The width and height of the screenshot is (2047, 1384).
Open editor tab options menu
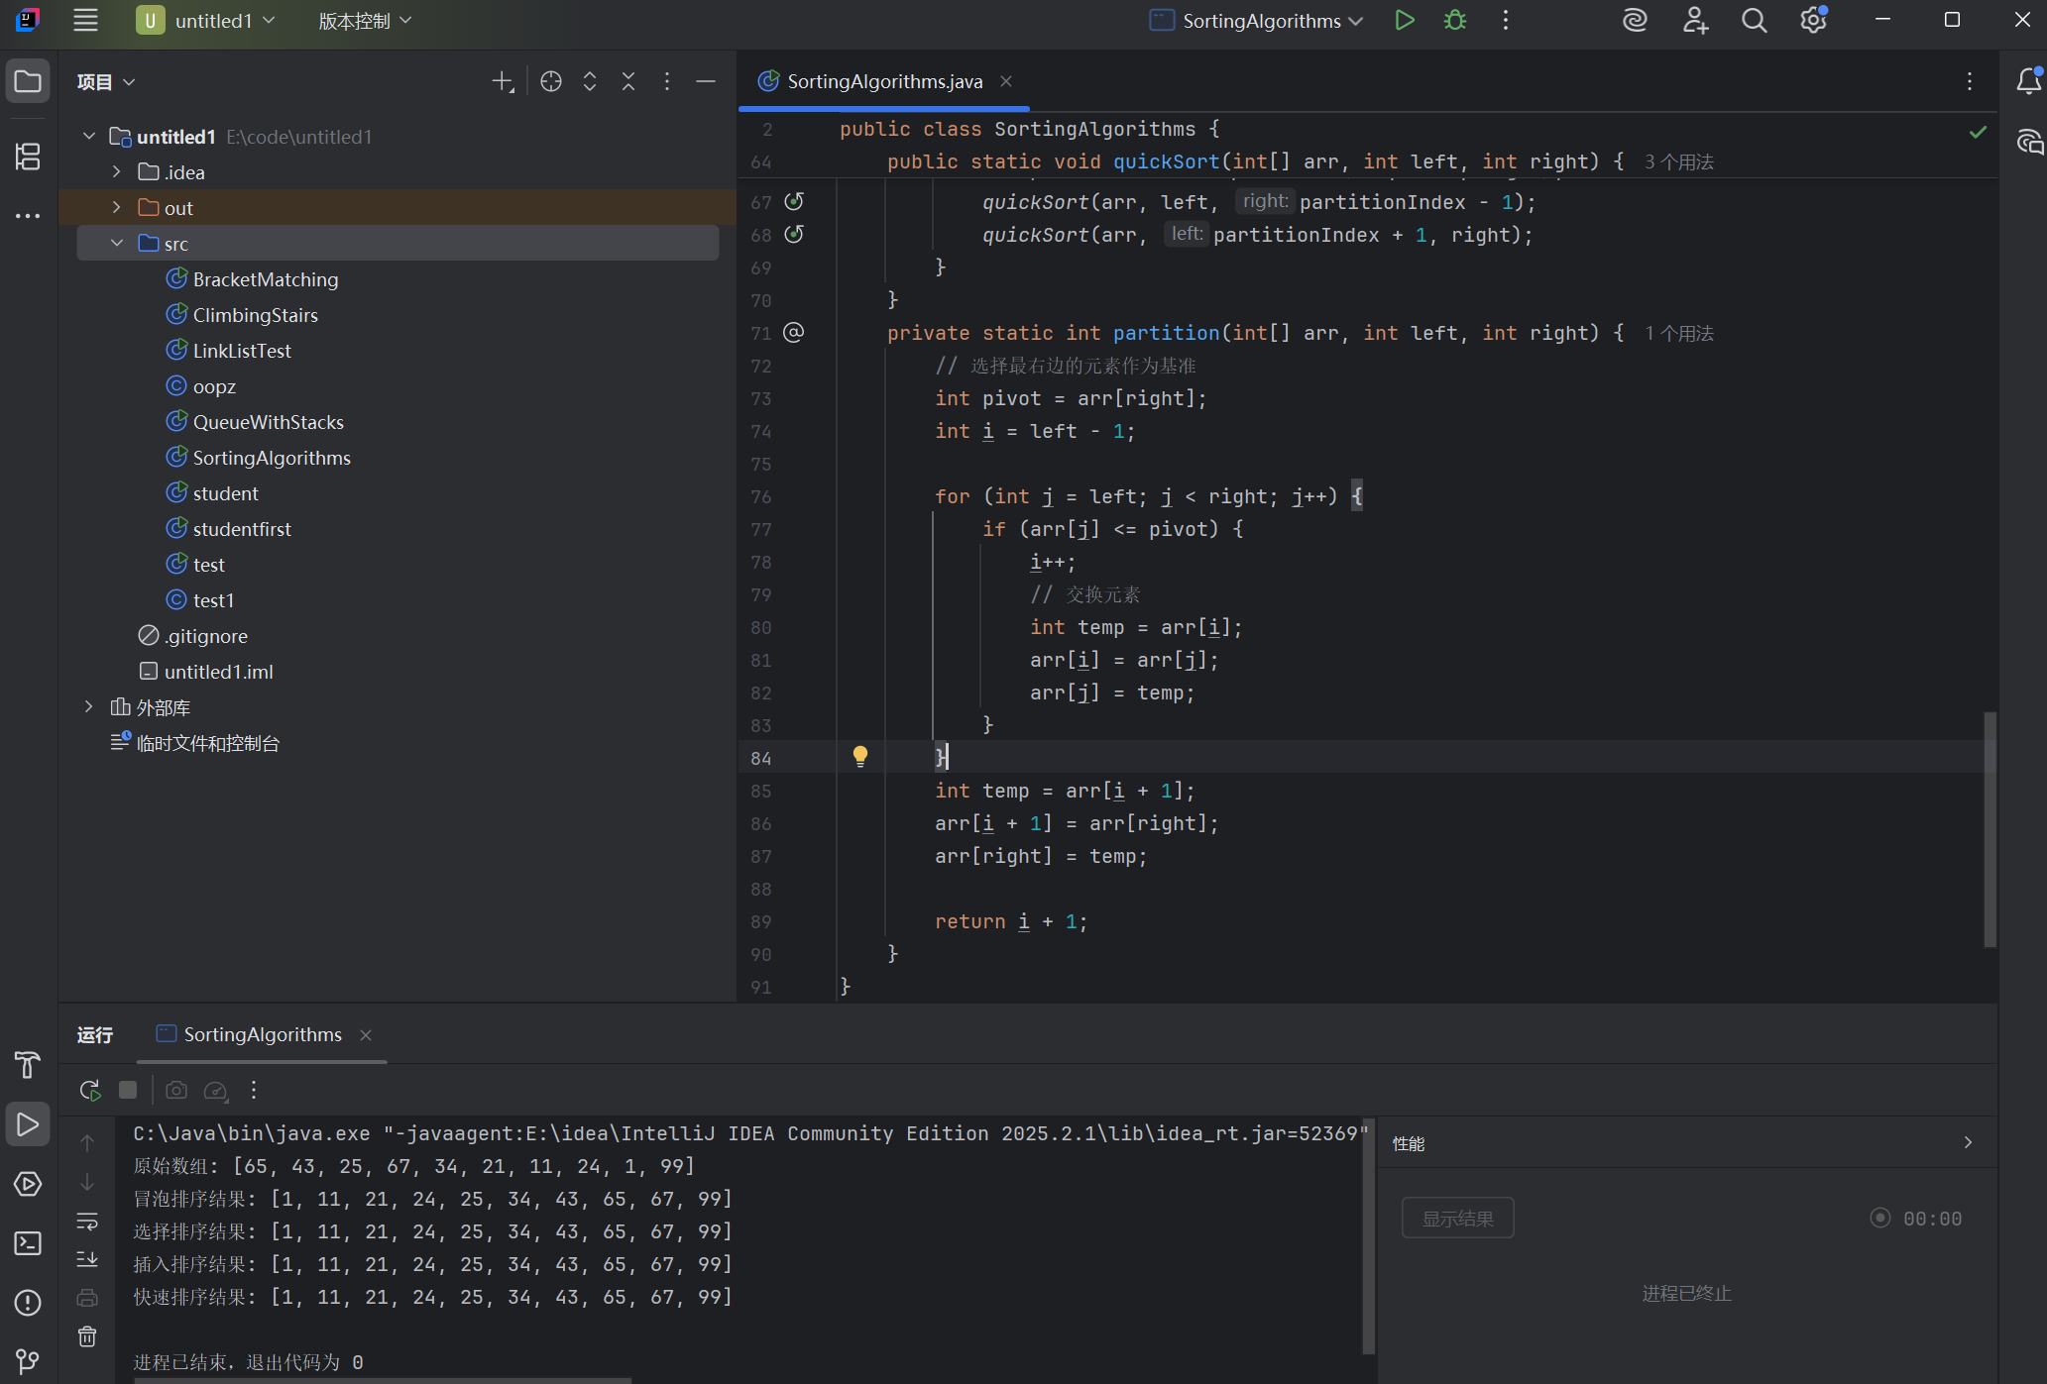[x=1970, y=81]
